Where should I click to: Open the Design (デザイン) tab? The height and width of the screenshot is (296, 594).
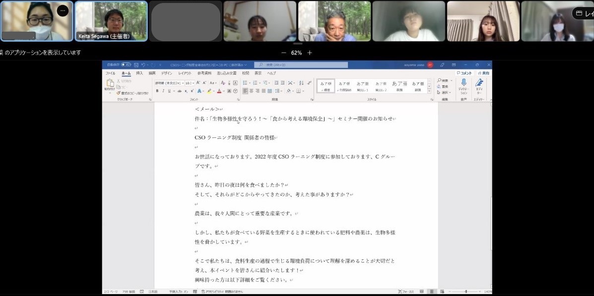(166, 73)
